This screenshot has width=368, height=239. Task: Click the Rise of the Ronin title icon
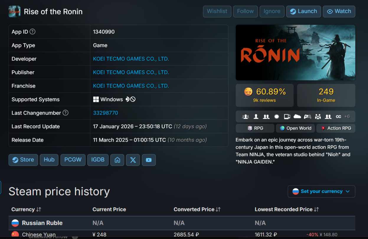click(x=14, y=11)
